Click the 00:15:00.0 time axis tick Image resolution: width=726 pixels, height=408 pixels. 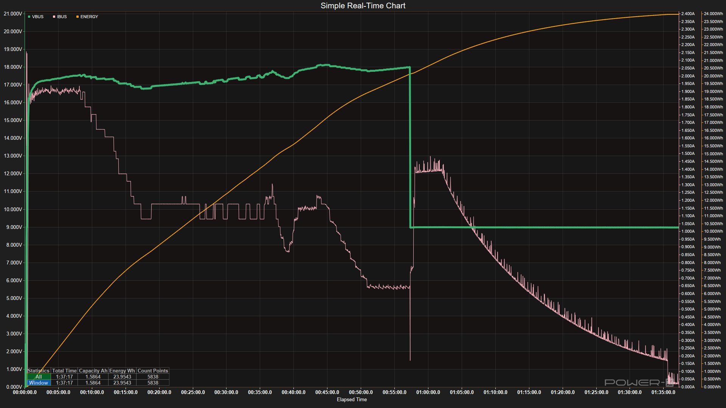[x=126, y=392]
